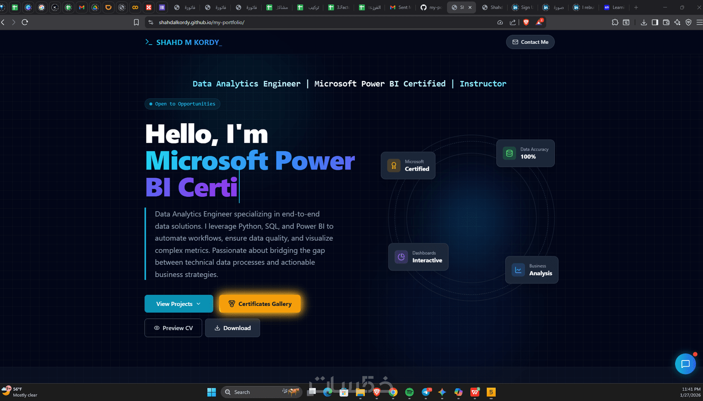Switch to the 3.Factory spreadsheet tab
Image resolution: width=703 pixels, height=401 pixels.
pos(339,7)
